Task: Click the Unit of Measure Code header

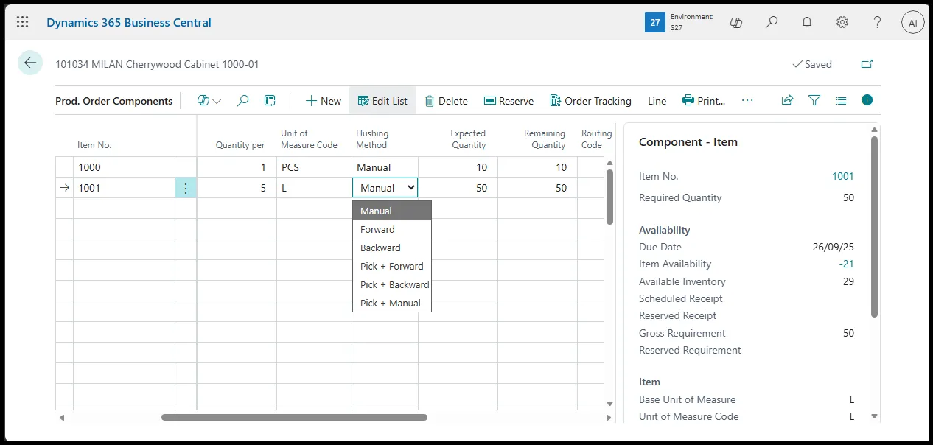Action: 309,139
